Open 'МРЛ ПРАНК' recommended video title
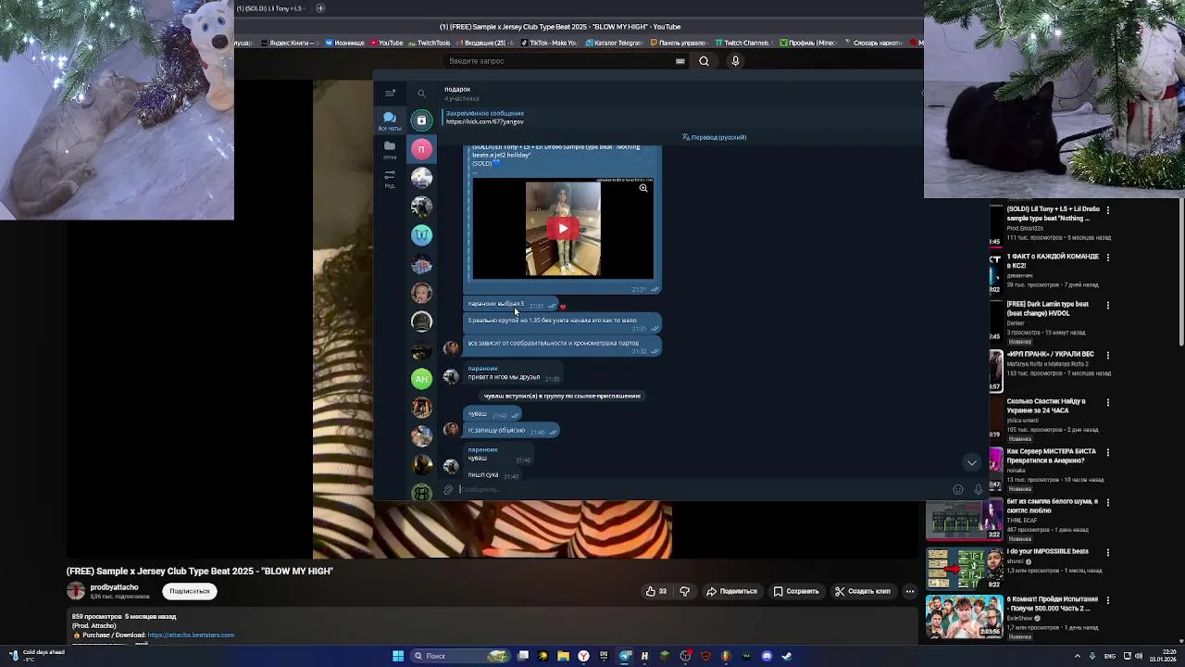Screen dimensions: 1185x667 (x=1050, y=354)
